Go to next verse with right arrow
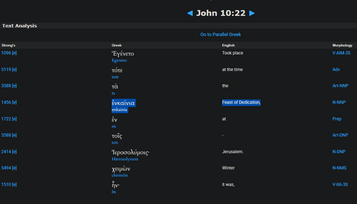 point(252,13)
